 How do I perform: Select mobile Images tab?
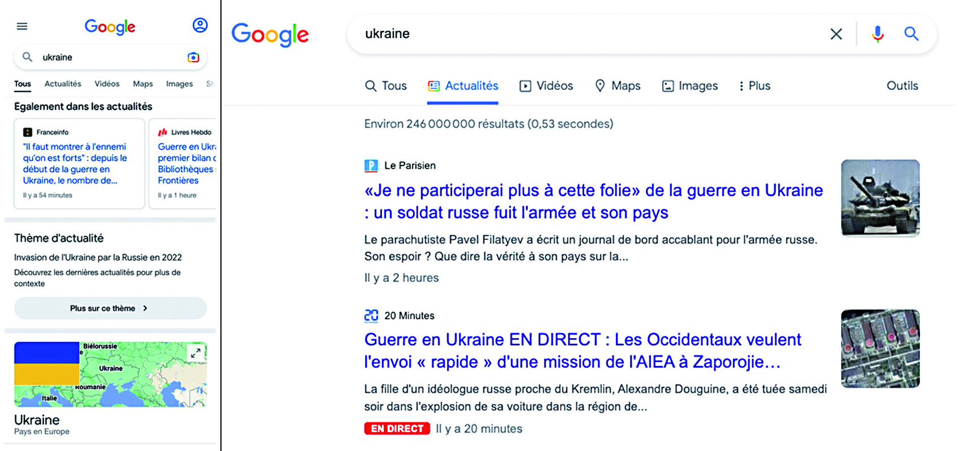tap(179, 84)
